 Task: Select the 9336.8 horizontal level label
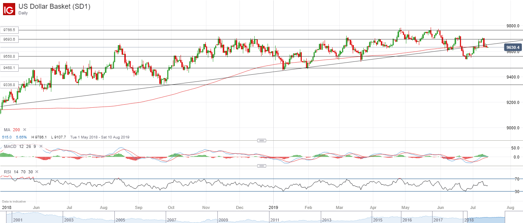pyautogui.click(x=9, y=85)
